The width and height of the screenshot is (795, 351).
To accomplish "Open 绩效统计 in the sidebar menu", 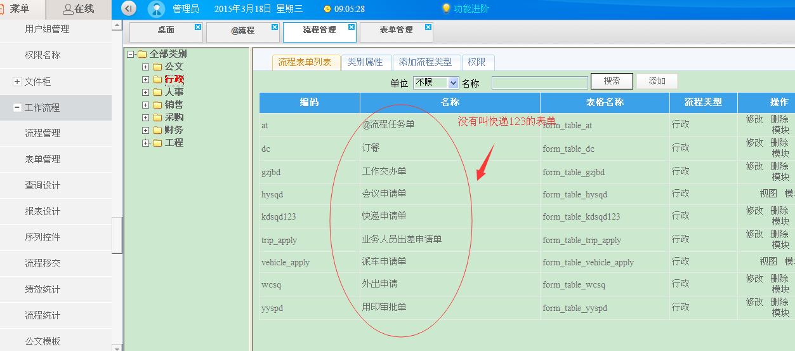I will [x=43, y=289].
